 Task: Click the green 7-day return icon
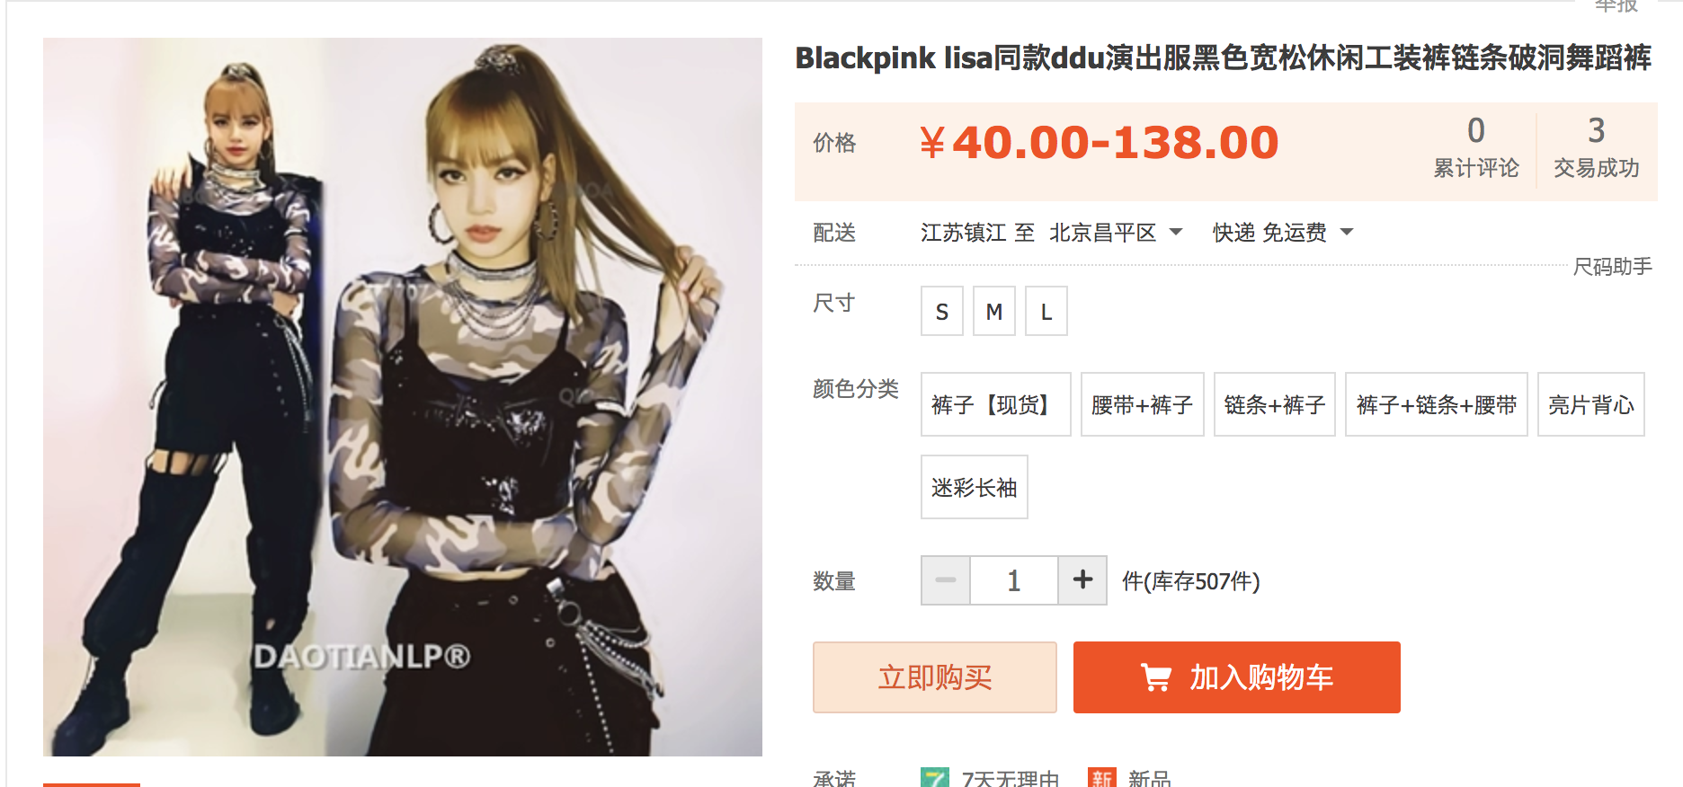[935, 778]
